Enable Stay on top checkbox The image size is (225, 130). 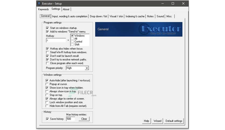coord(47,95)
